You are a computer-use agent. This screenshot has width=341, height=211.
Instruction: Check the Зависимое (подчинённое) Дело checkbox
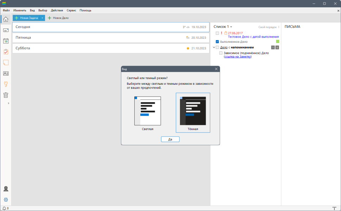click(x=221, y=53)
